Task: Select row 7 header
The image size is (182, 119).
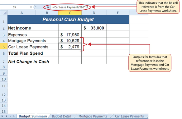Action: [x=4, y=60]
